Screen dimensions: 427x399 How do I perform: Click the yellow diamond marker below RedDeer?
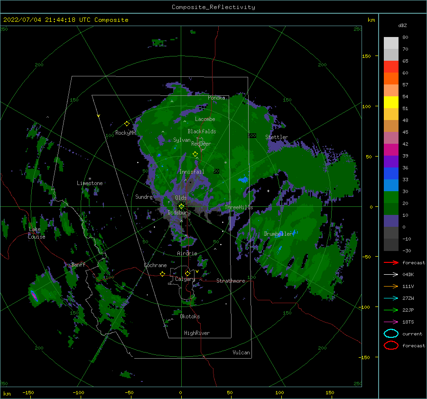point(195,154)
